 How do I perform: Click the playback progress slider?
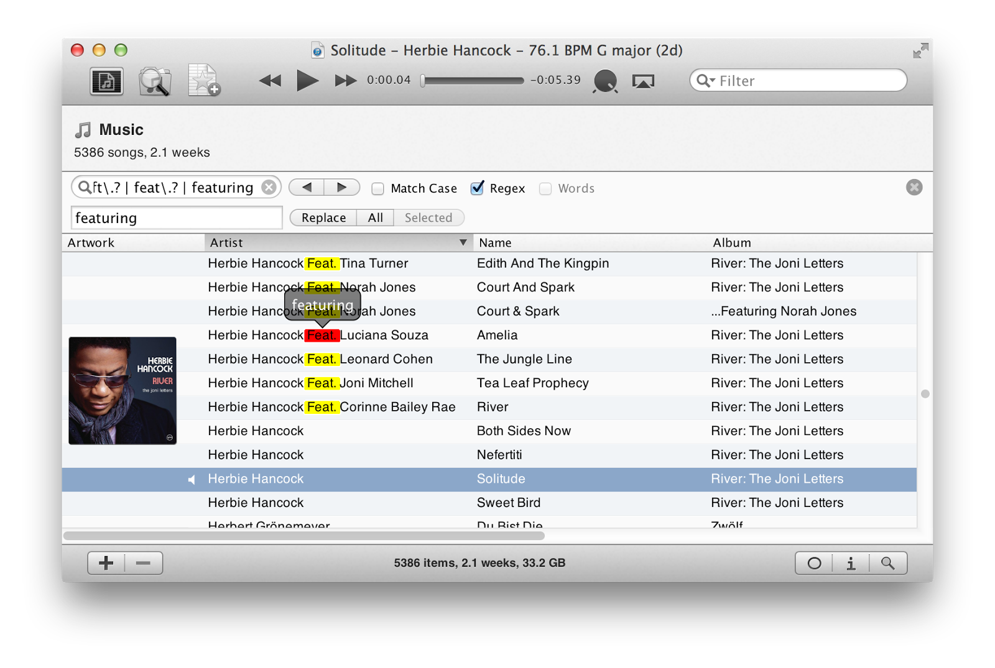point(473,81)
